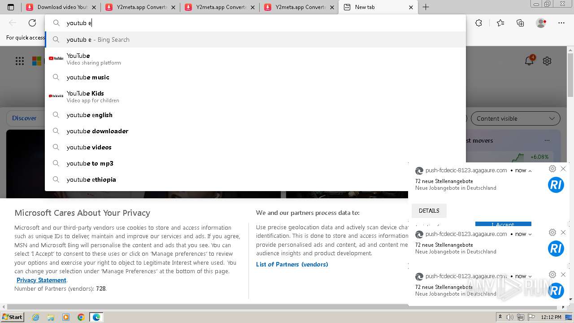Open Settings and more menu
The height and width of the screenshot is (323, 574).
561,23
